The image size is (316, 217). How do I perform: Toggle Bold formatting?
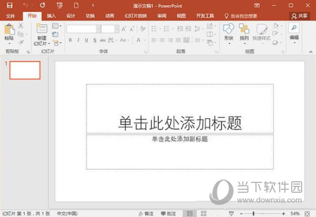[x=70, y=40]
